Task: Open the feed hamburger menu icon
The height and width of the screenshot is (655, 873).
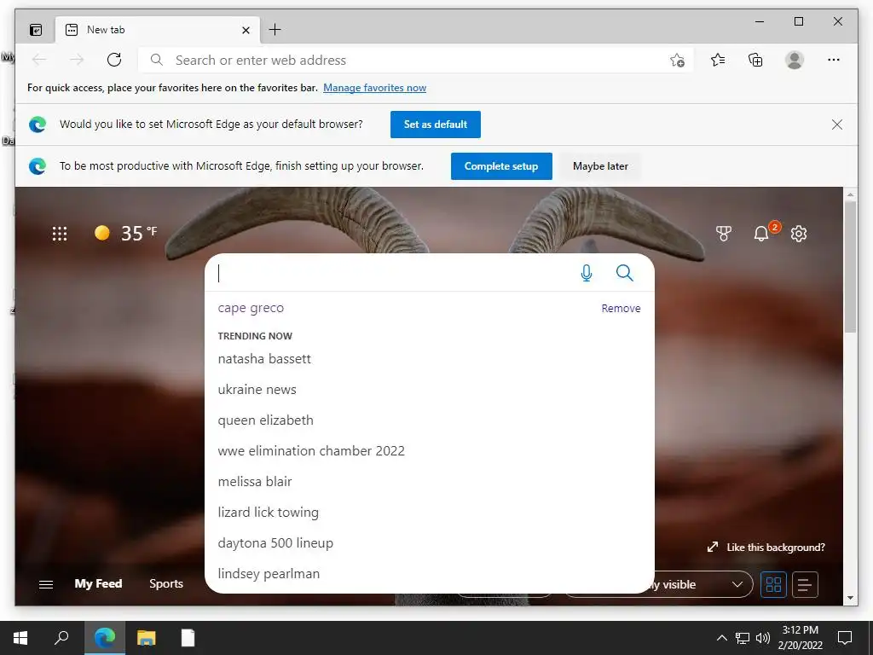Action: 46,584
